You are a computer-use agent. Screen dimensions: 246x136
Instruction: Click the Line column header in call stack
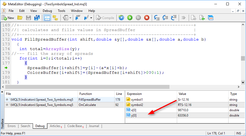pyautogui.click(x=119, y=94)
